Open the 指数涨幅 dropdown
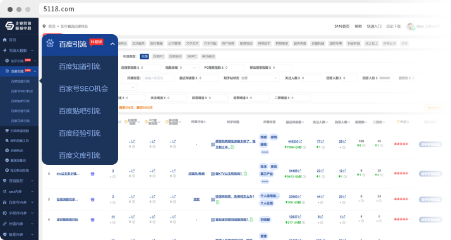This screenshot has height=240, width=451. coord(189,68)
